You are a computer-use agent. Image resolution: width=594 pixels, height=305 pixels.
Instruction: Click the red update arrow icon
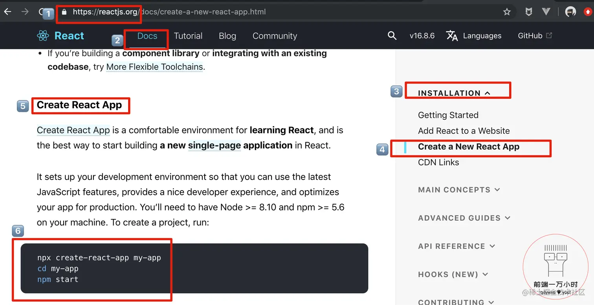pos(588,12)
